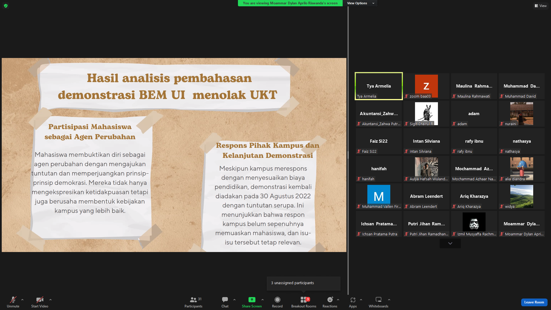Viewport: 551px width, 310px height.
Task: Click the panel divider between slide and gallery
Action: click(348, 155)
